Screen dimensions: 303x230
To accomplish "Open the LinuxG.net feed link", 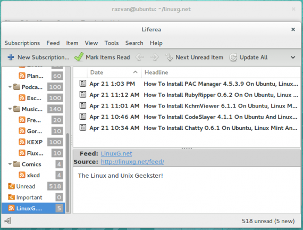I will click(x=116, y=153).
